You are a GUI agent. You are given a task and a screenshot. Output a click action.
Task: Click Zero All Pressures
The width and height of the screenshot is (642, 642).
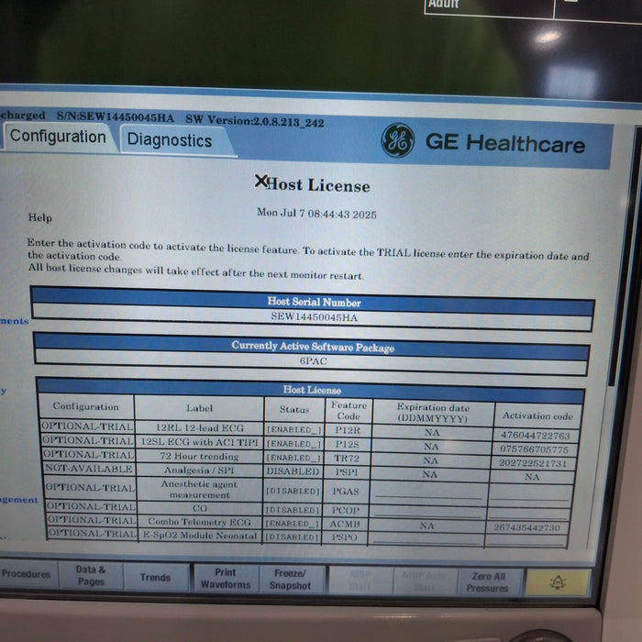click(x=488, y=581)
